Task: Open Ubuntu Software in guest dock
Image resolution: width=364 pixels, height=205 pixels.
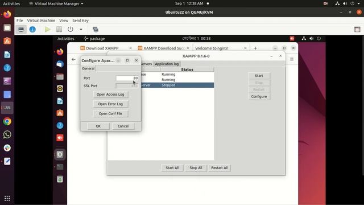Action: 60,113
